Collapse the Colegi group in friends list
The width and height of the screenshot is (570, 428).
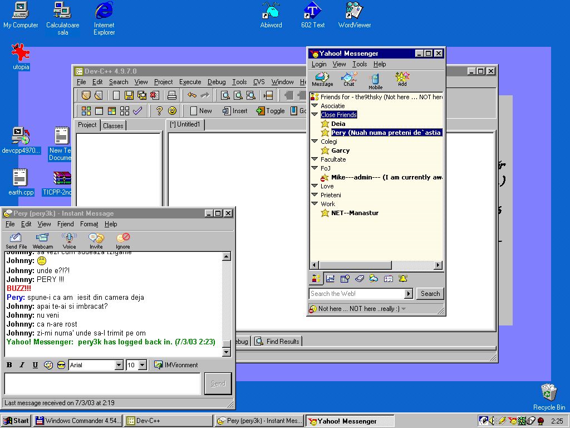click(315, 141)
